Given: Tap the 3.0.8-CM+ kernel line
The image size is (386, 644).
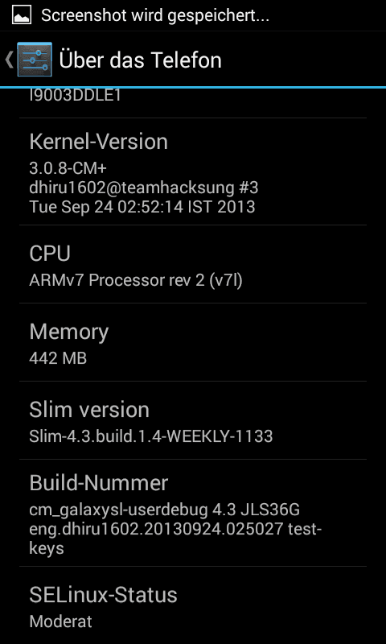Looking at the screenshot, I should pyautogui.click(x=68, y=168).
